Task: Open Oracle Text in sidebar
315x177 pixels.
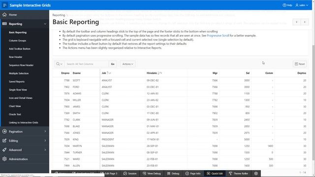Action: [15, 115]
